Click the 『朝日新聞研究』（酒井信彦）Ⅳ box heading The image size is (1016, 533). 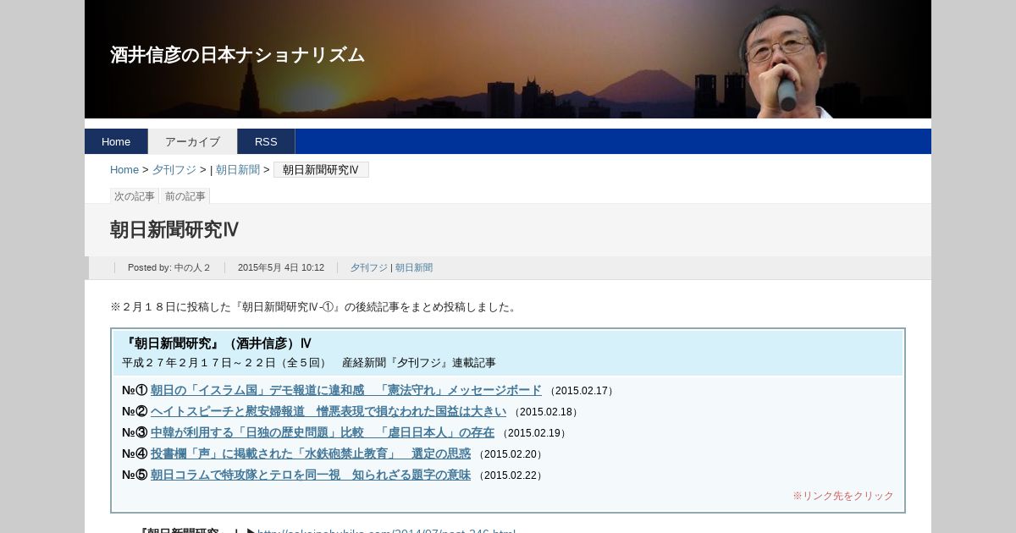tap(217, 343)
